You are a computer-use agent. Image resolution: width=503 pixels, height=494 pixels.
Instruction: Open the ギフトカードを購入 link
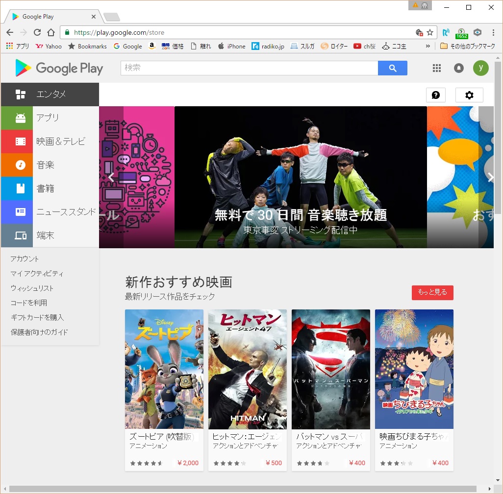[x=37, y=317]
